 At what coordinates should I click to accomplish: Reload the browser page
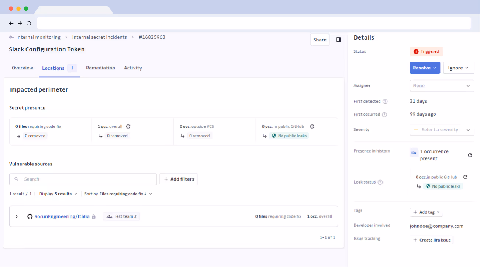pyautogui.click(x=29, y=23)
